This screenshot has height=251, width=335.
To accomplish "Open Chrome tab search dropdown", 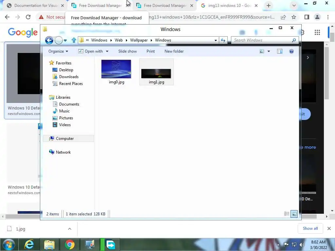I will click(x=294, y=6).
